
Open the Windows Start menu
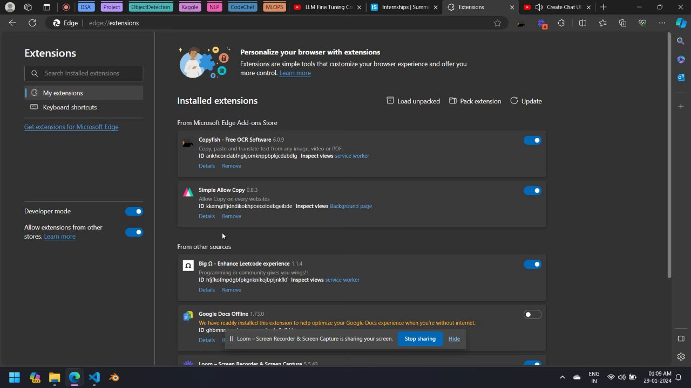click(15, 377)
